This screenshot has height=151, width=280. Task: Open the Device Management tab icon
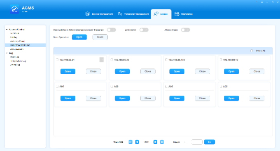pos(87,14)
